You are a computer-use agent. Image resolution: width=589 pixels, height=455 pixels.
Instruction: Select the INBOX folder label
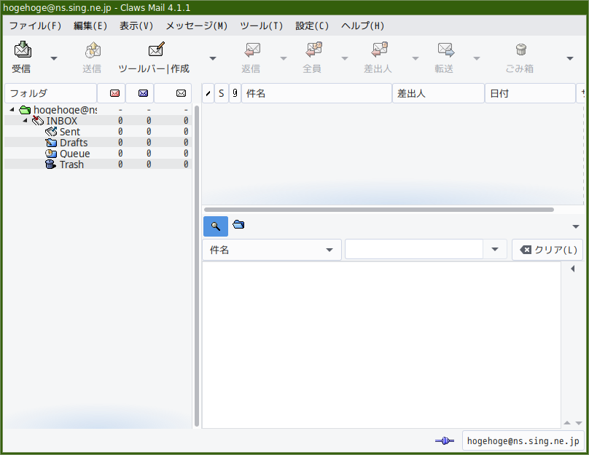point(62,121)
